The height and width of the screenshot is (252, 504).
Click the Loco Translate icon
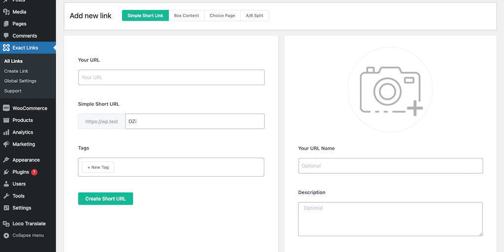click(x=6, y=223)
